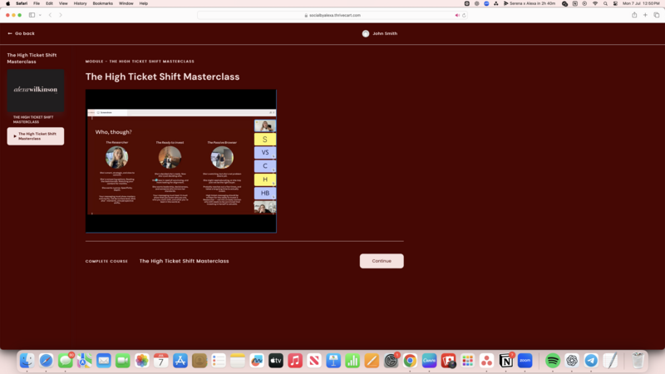The height and width of the screenshot is (374, 665).
Task: Open Canva from the dock
Action: point(429,361)
